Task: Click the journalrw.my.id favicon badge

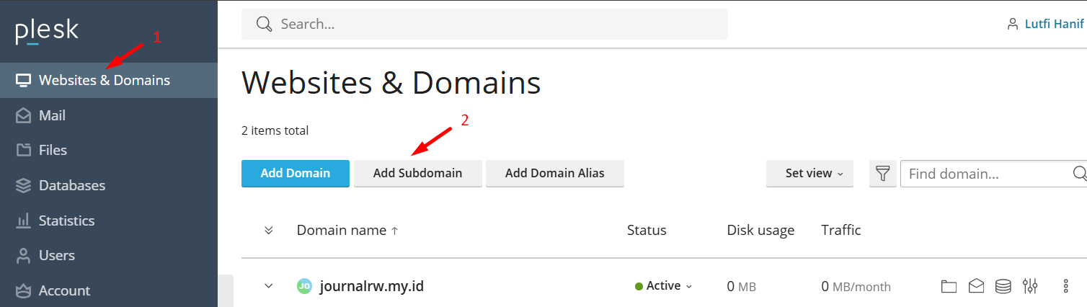Action: [304, 287]
